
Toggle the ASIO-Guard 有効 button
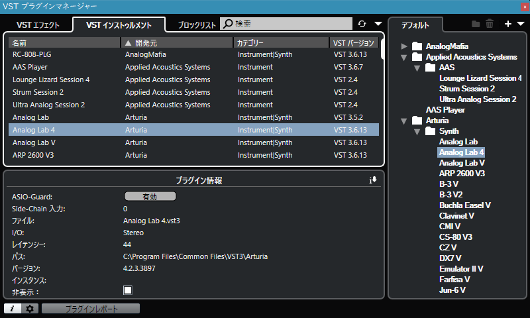pos(150,196)
